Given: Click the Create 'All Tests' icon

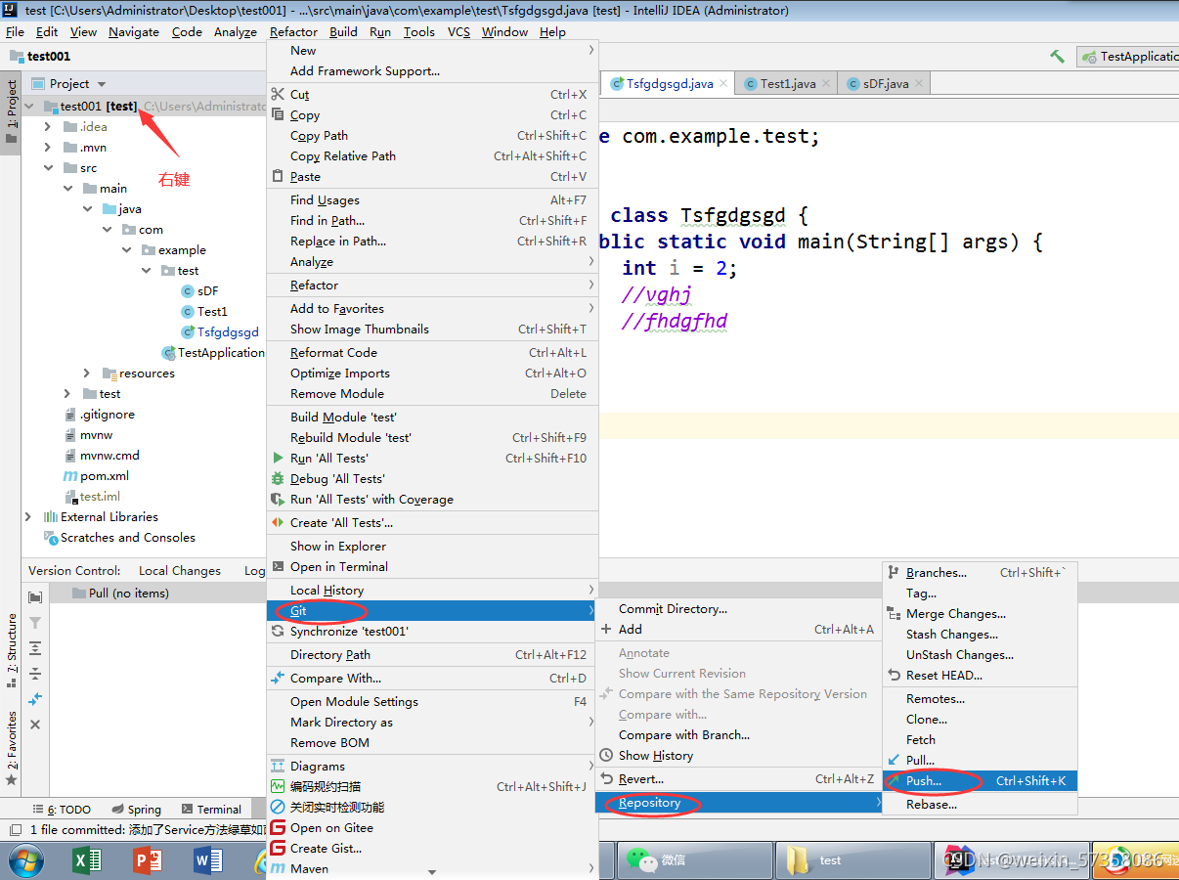Looking at the screenshot, I should [278, 522].
